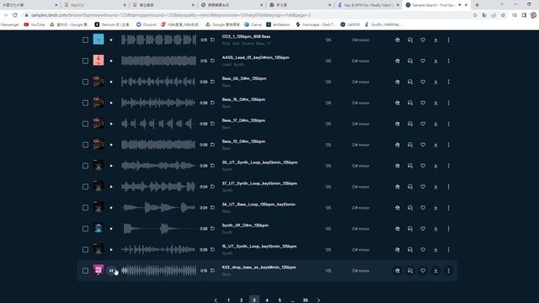
Task: Toggle the loop icon on the AASS_Lead_01 row
Action: pos(212,61)
